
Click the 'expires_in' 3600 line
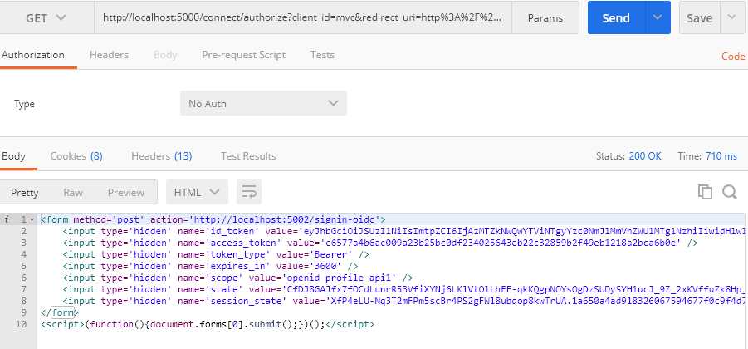click(210, 266)
